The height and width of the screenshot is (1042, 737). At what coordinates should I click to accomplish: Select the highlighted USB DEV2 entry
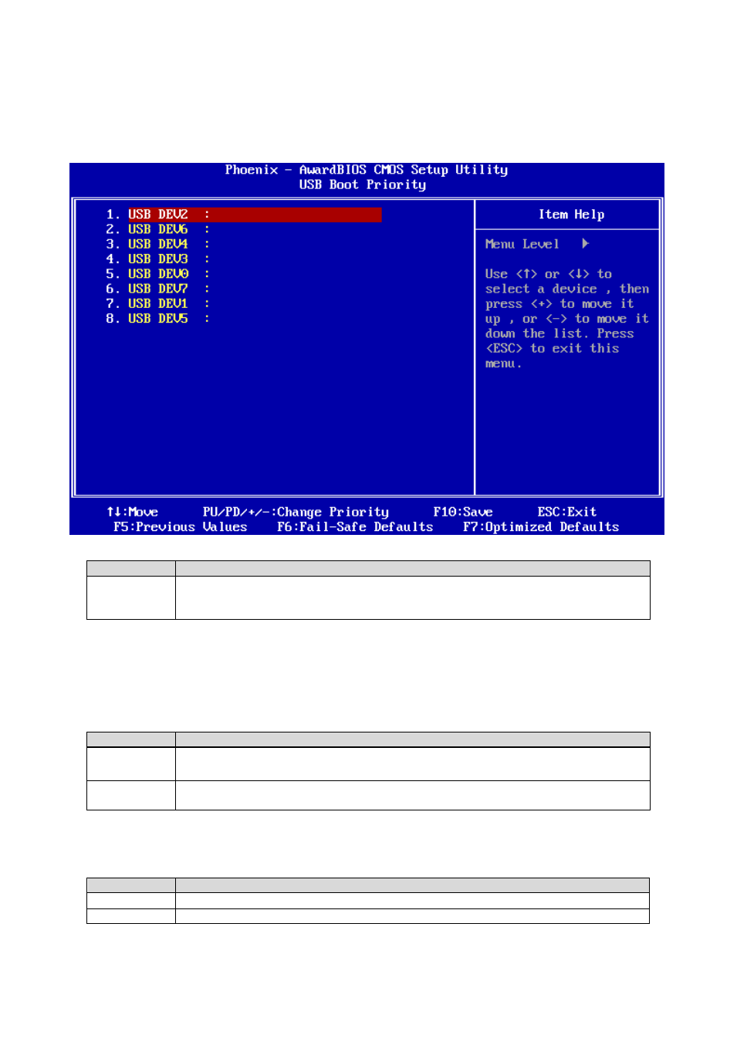coord(255,215)
